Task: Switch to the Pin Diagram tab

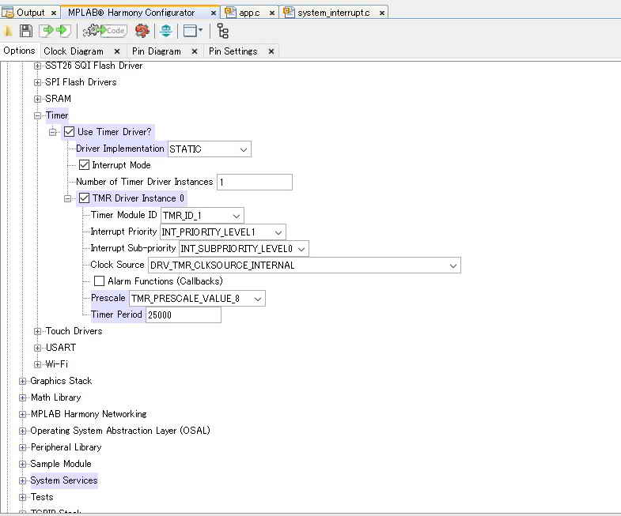Action: point(157,51)
